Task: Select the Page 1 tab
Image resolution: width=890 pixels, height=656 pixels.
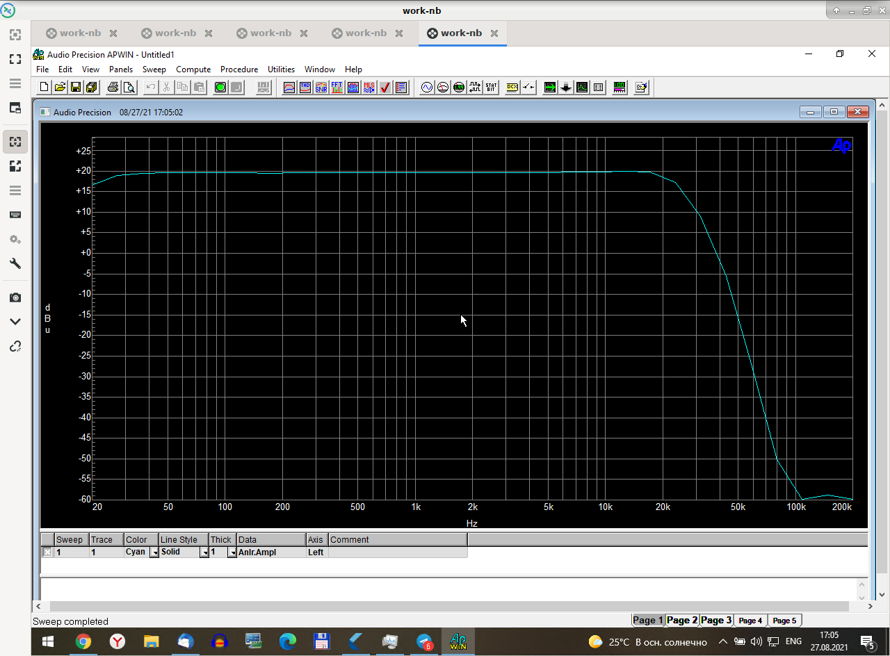Action: pos(648,620)
